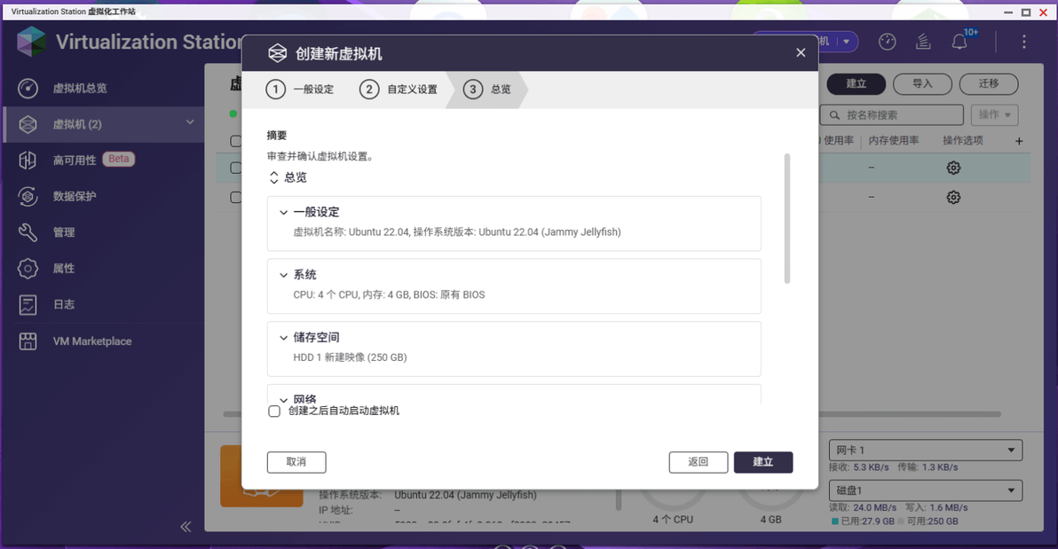Open the 虚拟机总览 overview sidebar icon

[28, 89]
